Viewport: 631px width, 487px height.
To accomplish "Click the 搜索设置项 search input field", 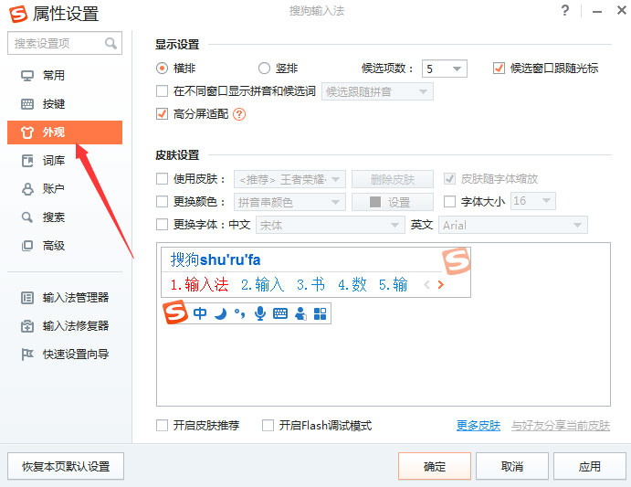I will point(65,43).
